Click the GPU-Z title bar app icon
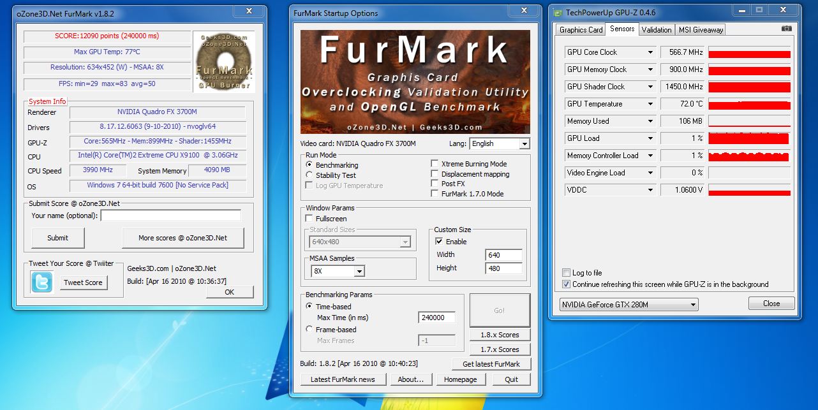Screen dimensions: 818x410 pyautogui.click(x=557, y=13)
